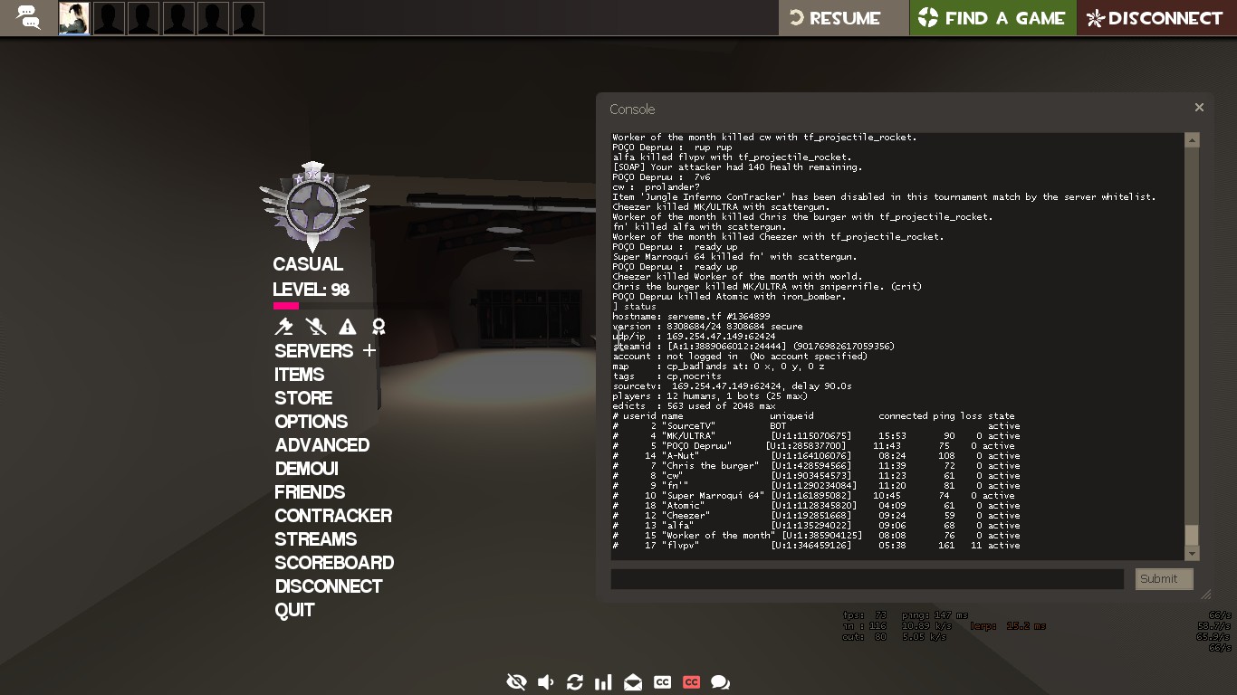Click the Console title bar text
Viewport: 1237px width, 695px height.
click(x=632, y=109)
